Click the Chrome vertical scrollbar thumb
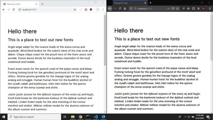The height and width of the screenshot is (120, 213). tap(105, 40)
